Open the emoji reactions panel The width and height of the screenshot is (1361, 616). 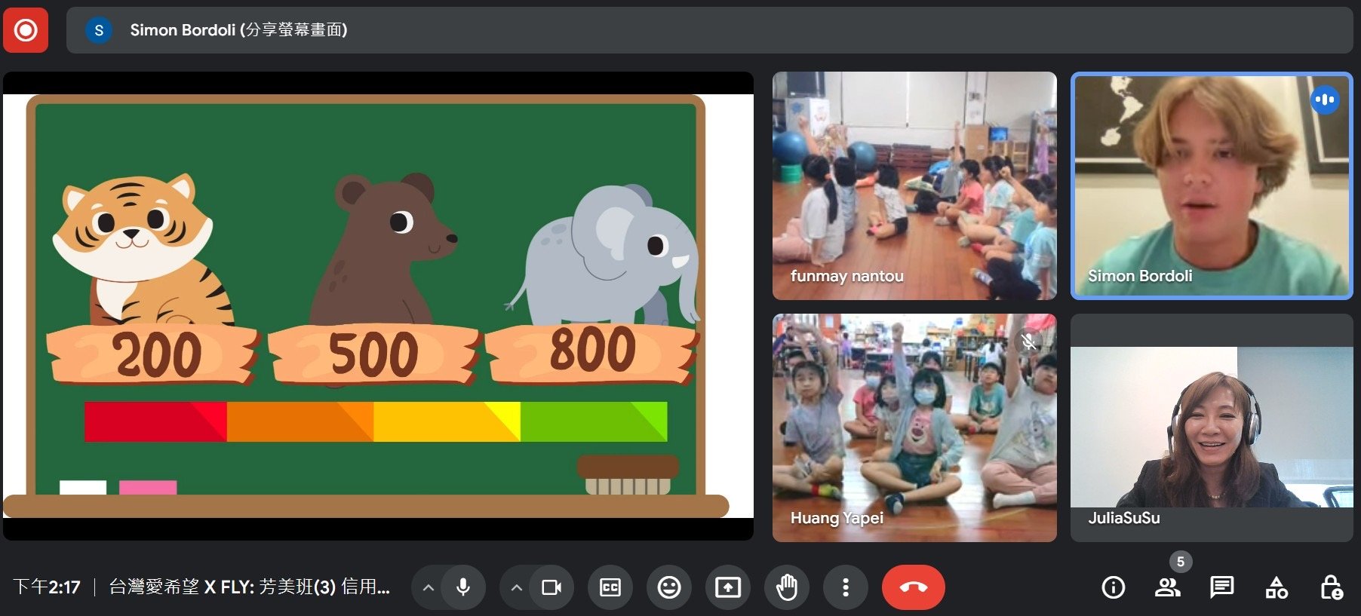click(669, 587)
